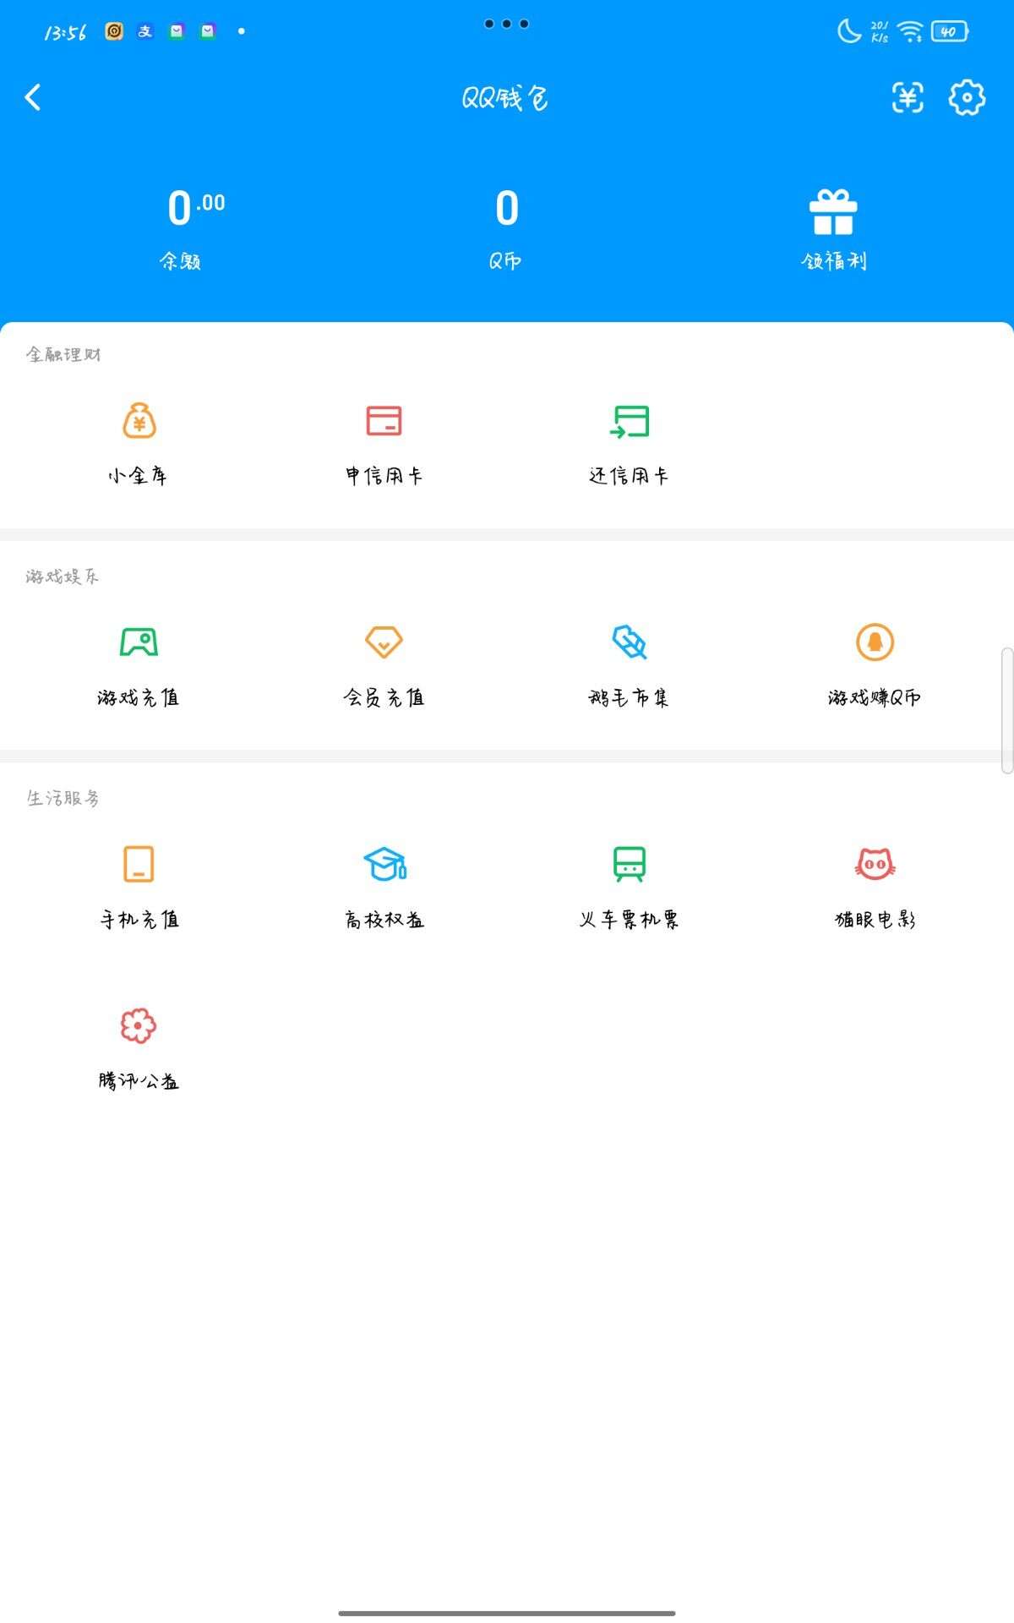Tap the 腾讯公益 label
This screenshot has width=1014, height=1623.
139,1080
